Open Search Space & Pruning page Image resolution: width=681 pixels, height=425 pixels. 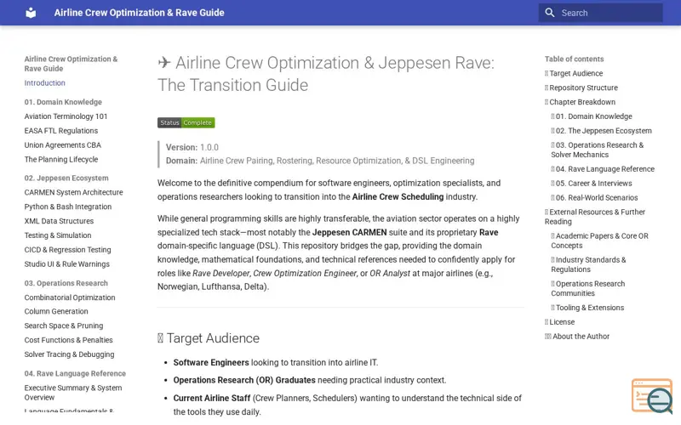[x=63, y=326]
